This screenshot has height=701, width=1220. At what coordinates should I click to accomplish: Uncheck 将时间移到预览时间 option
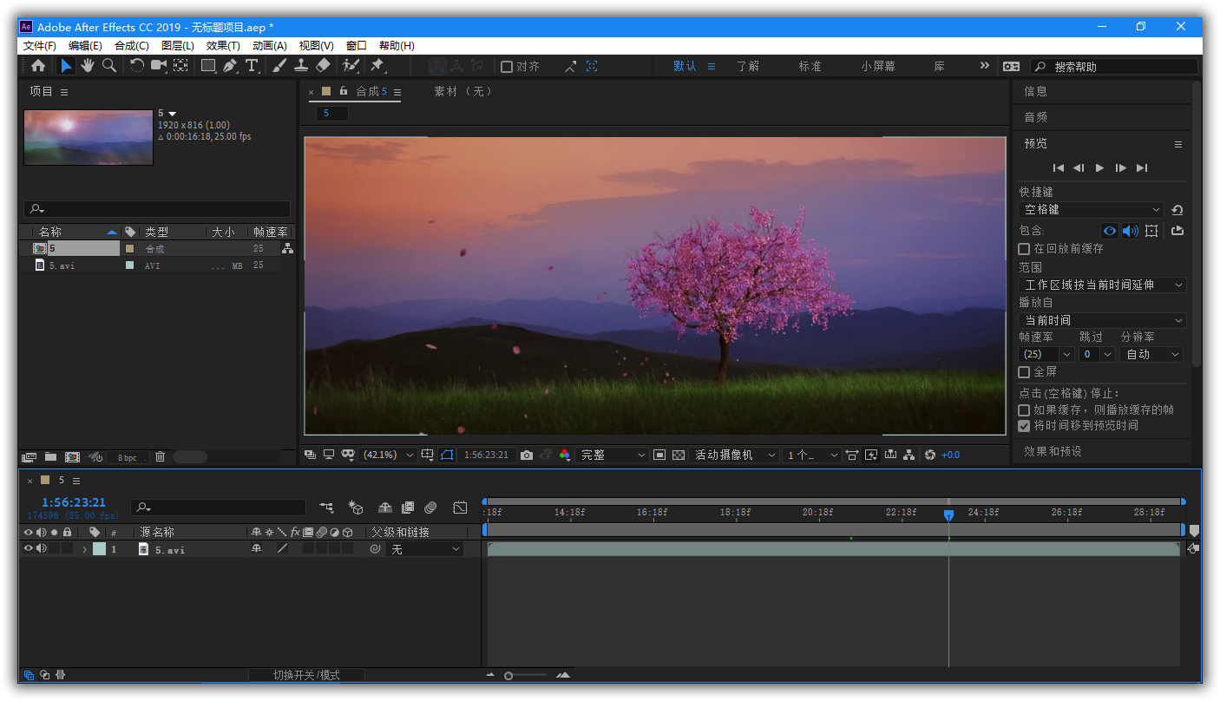coord(1024,426)
